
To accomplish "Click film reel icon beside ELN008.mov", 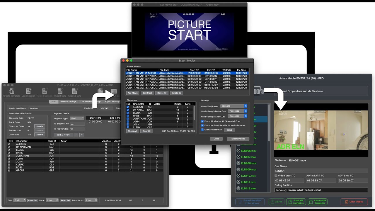I will click(x=238, y=163).
